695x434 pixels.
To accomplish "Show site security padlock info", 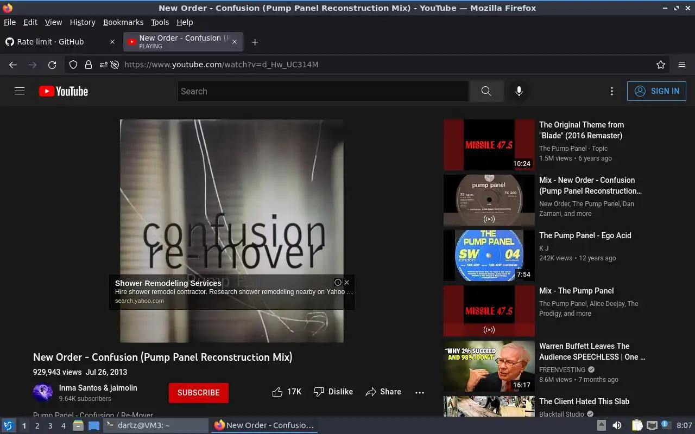I will 89,65.
